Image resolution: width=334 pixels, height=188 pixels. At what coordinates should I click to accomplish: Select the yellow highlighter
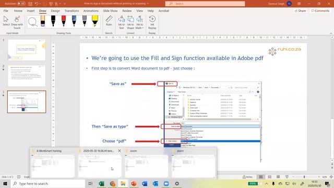click(95, 21)
